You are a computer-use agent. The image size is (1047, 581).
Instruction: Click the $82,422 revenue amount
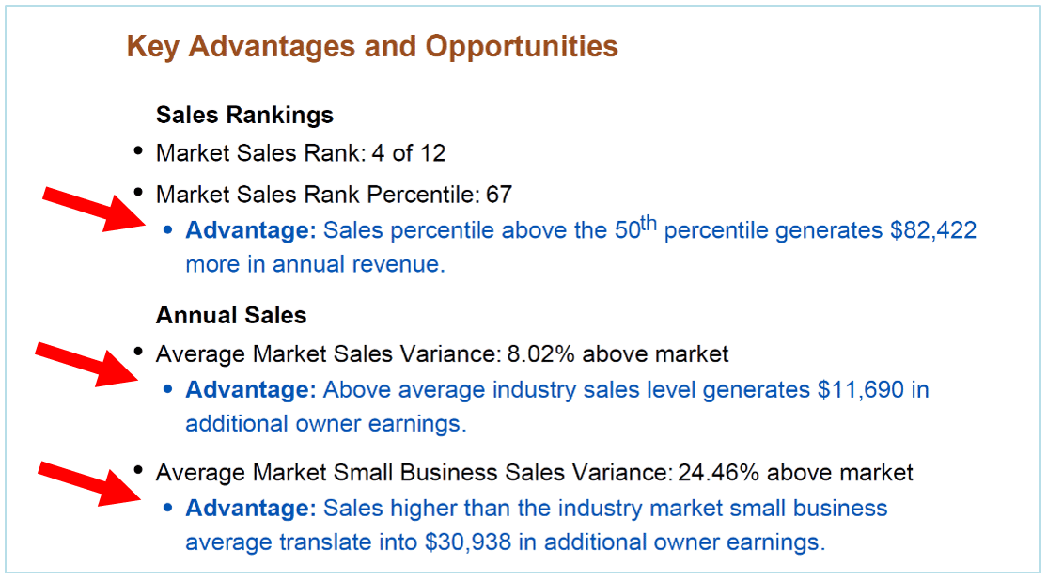pos(933,230)
